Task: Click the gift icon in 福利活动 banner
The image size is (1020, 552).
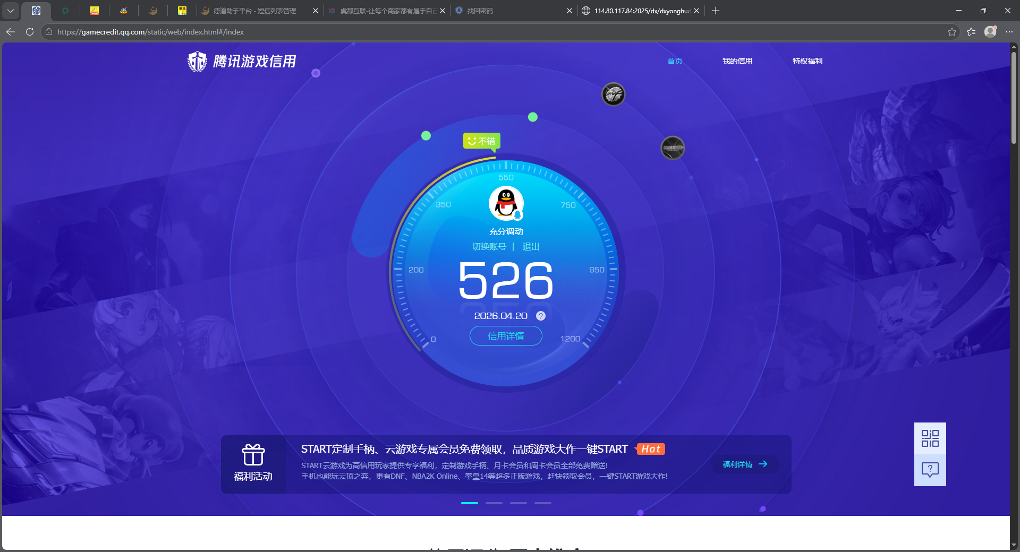Action: [x=253, y=455]
